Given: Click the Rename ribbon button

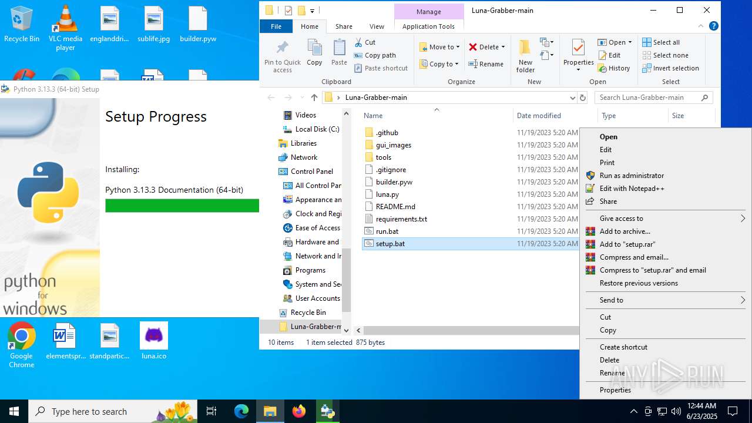Looking at the screenshot, I should [486, 64].
